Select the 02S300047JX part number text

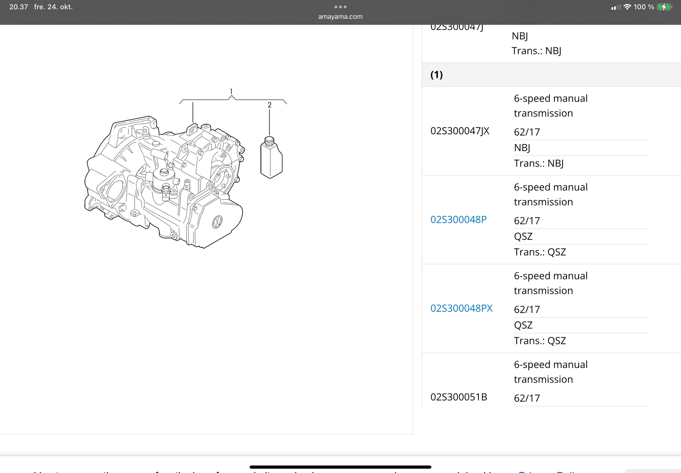tap(460, 131)
